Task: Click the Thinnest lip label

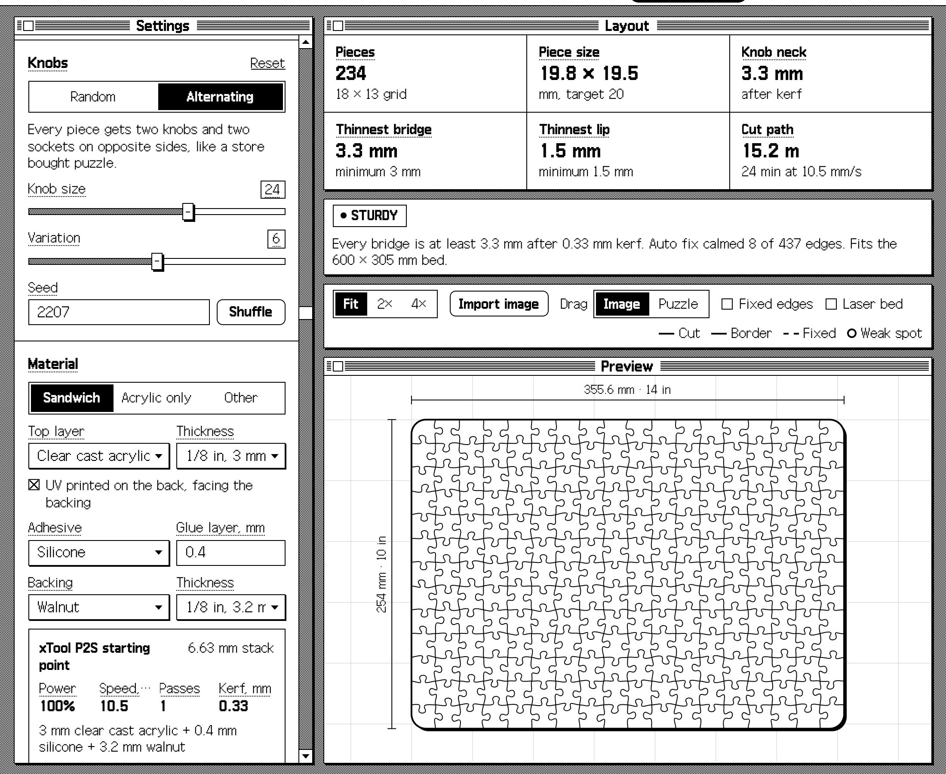Action: [574, 130]
